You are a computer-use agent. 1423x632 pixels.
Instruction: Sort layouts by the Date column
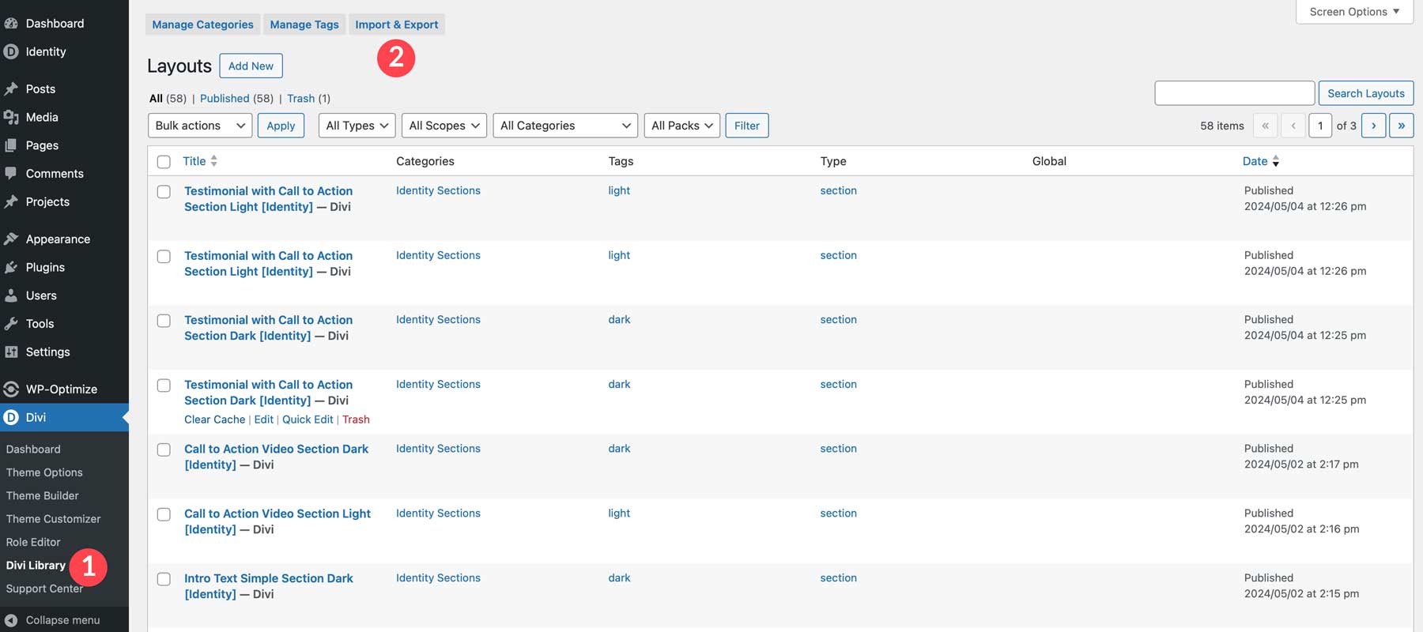(x=1255, y=161)
